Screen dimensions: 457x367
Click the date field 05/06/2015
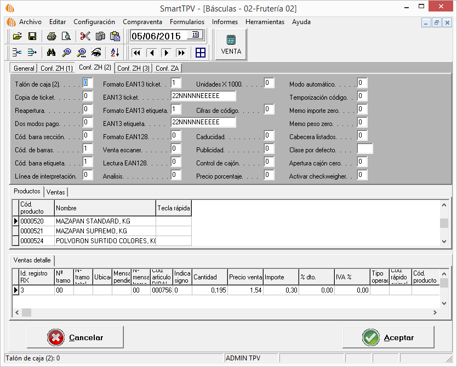(x=159, y=36)
